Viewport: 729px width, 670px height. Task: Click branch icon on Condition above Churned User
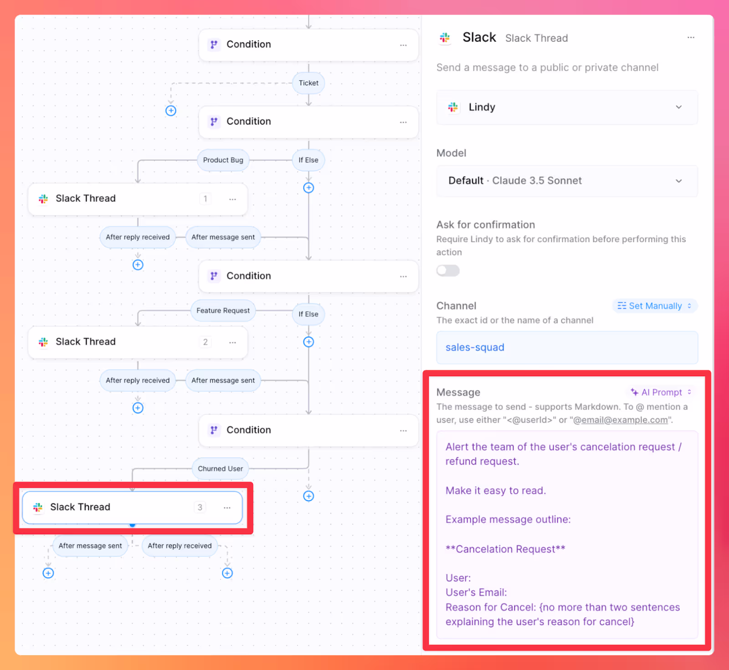pyautogui.click(x=214, y=430)
